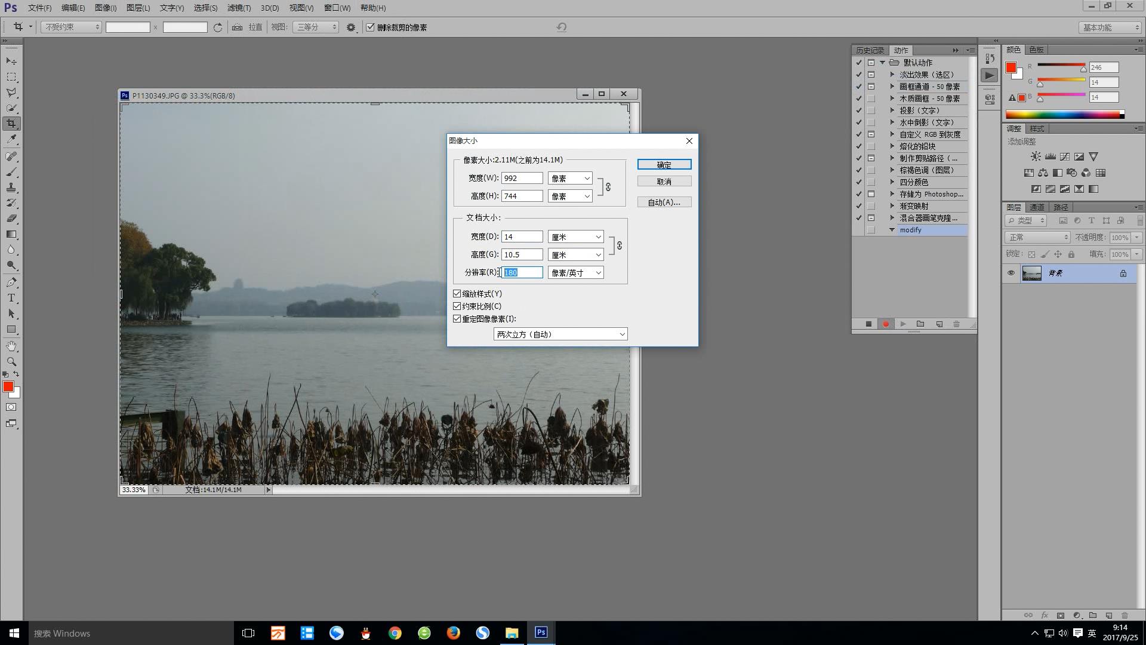Select the Hand tool
The width and height of the screenshot is (1146, 645).
pos(11,346)
